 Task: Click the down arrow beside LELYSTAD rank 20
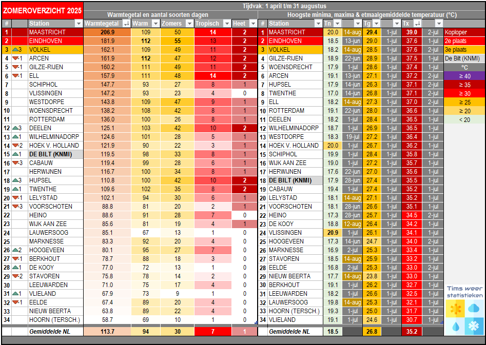[x=15, y=198]
